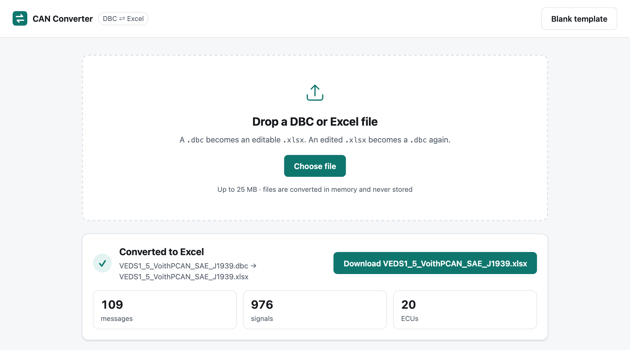Screen dimensions: 630x350
Task: Click the source .dbc filename text
Action: 184,266
